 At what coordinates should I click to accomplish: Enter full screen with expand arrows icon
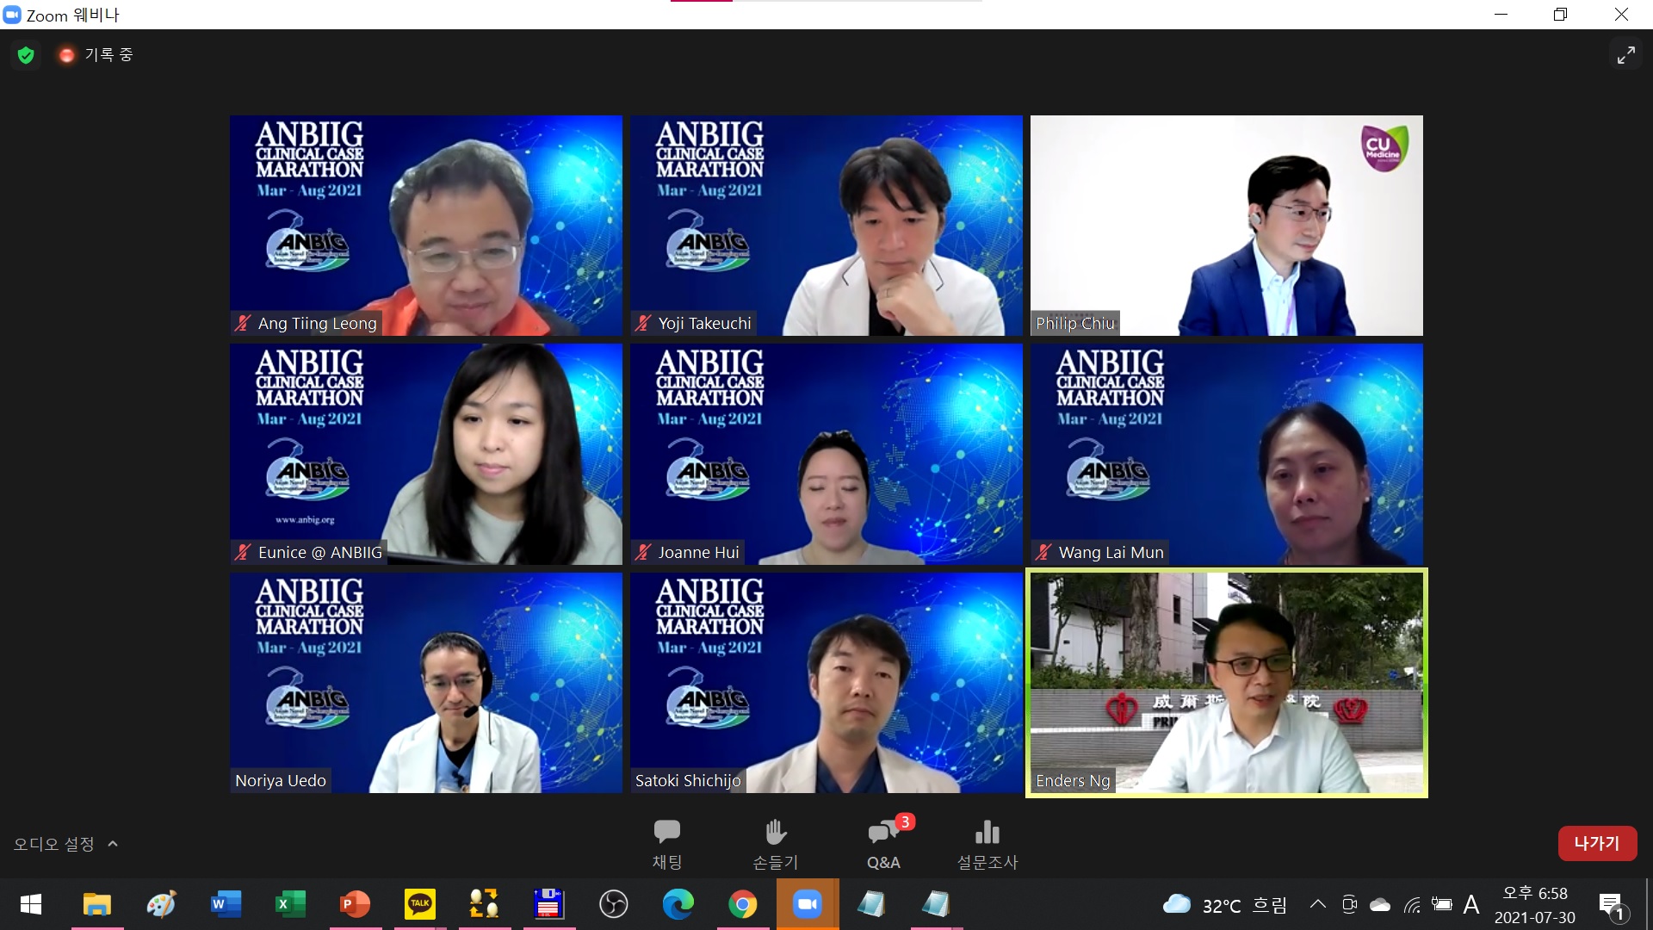click(x=1625, y=55)
